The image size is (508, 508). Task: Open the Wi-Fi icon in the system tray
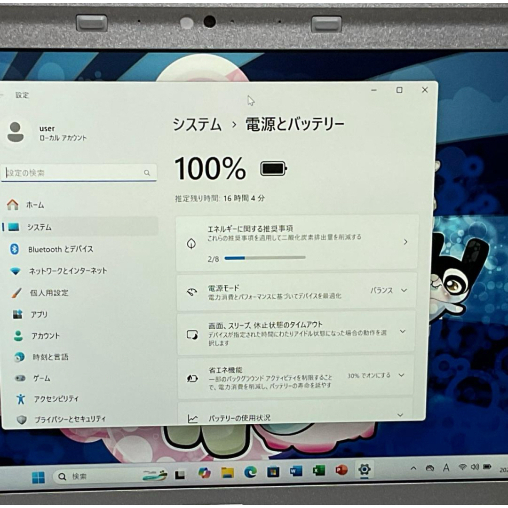(x=462, y=467)
